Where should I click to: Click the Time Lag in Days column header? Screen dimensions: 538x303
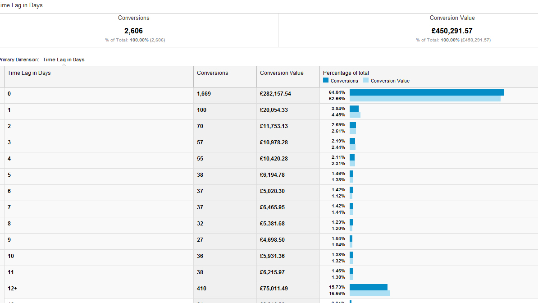click(29, 73)
